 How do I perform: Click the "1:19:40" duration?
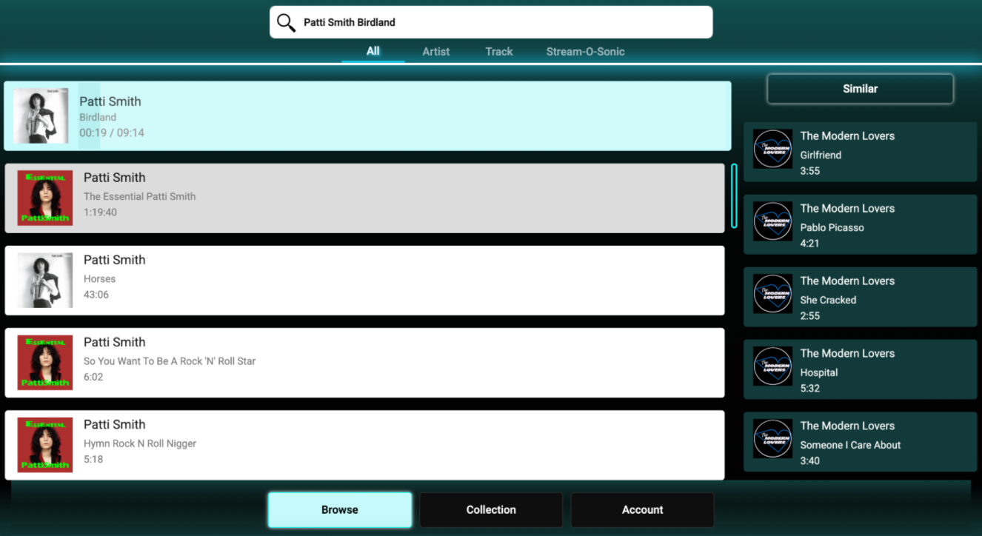point(100,212)
